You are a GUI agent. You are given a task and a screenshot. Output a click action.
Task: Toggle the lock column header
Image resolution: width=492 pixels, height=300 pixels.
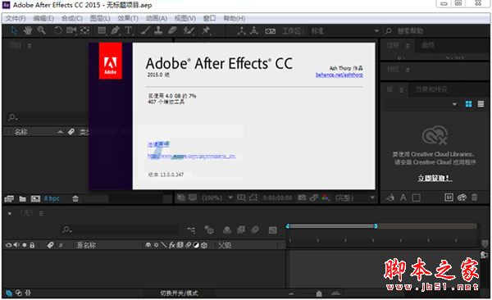pos(32,245)
